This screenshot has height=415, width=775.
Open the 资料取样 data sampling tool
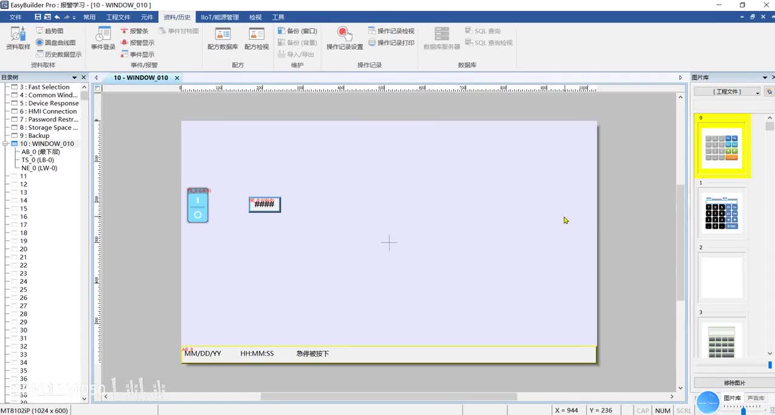[18, 39]
